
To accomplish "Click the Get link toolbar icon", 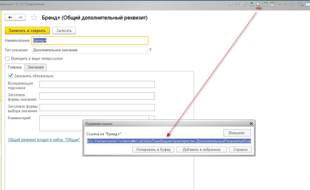I will pyautogui.click(x=258, y=4).
